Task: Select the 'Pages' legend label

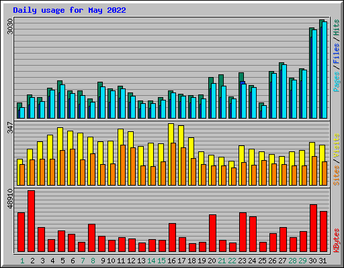Action: (x=337, y=82)
